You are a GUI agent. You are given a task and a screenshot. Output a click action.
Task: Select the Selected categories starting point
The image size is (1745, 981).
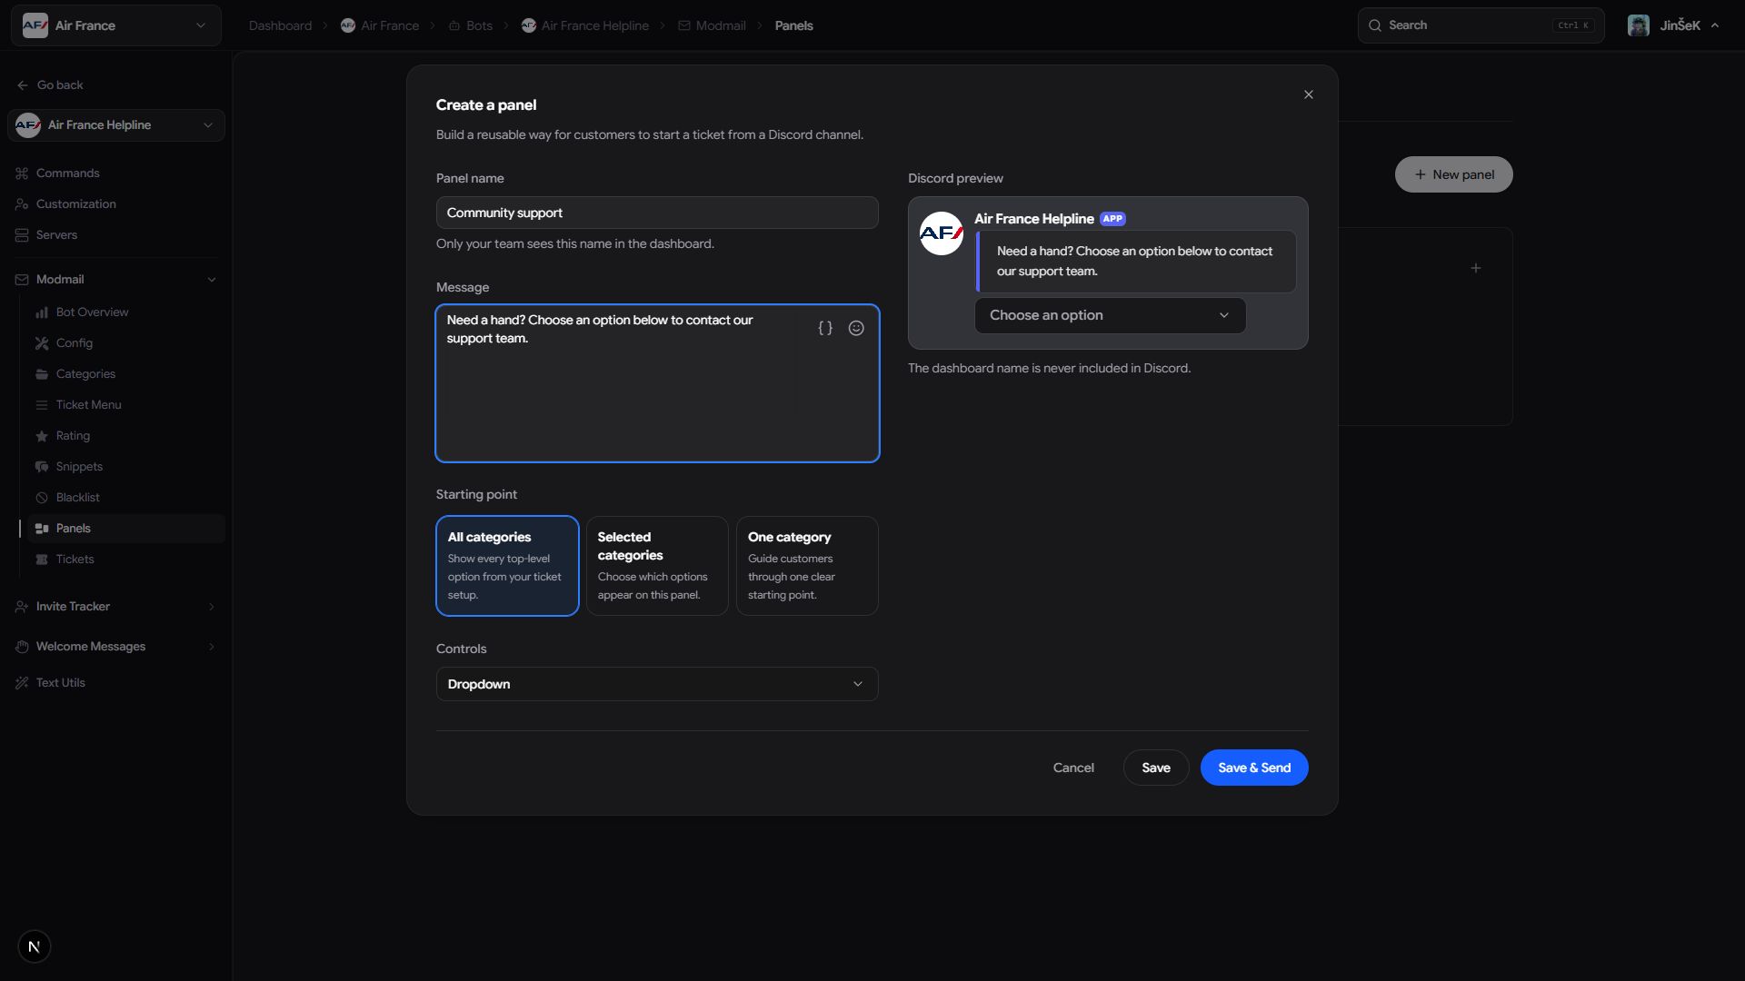click(x=657, y=566)
